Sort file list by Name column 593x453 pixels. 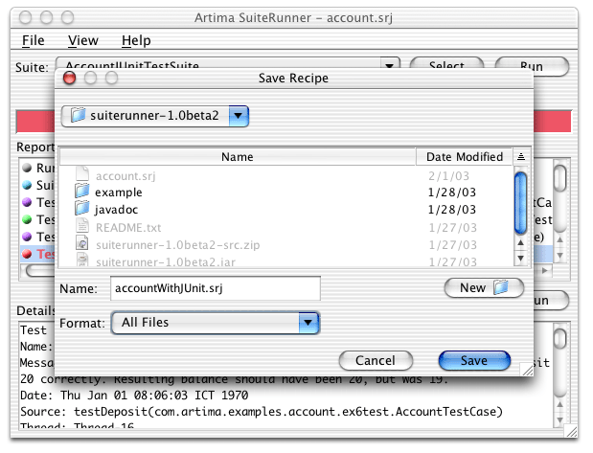tap(238, 156)
